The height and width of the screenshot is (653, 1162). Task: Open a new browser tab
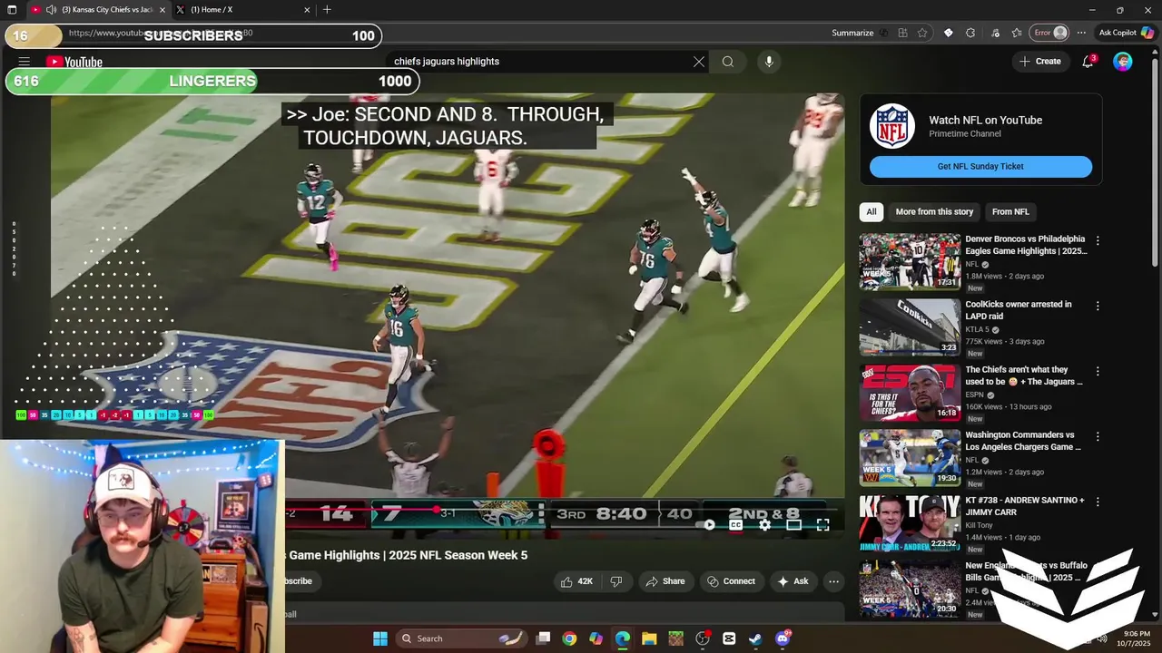tap(327, 10)
